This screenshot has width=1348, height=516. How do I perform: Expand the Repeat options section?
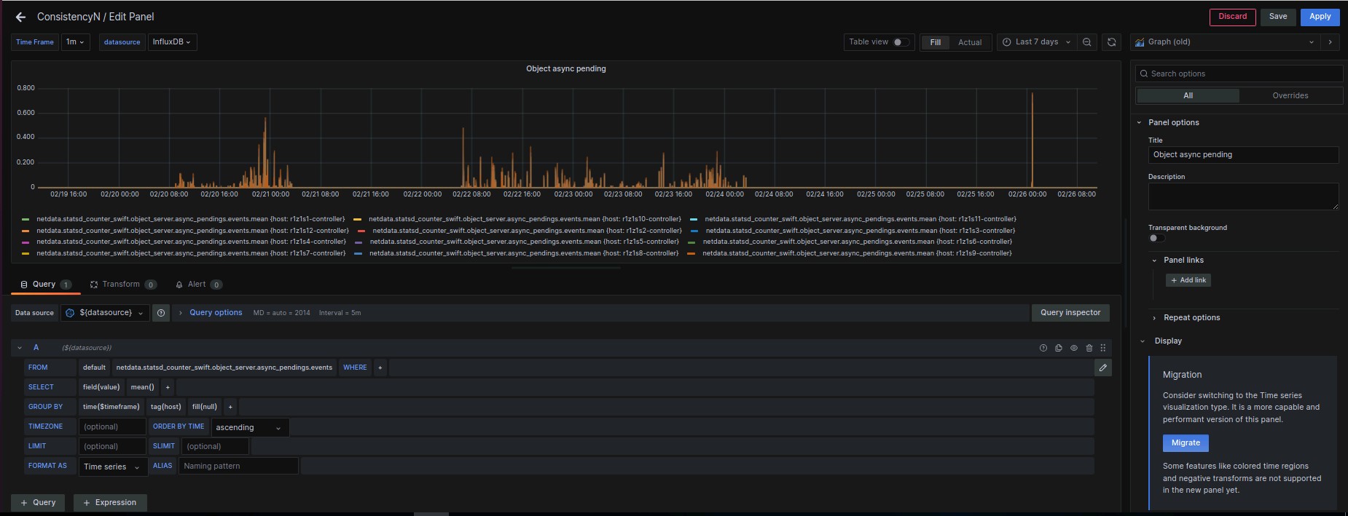1191,317
